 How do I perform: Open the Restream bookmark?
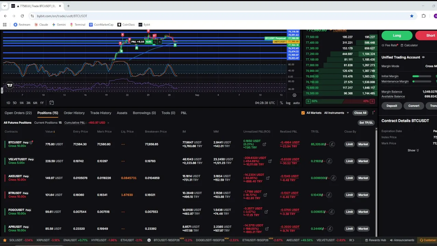coord(22,25)
